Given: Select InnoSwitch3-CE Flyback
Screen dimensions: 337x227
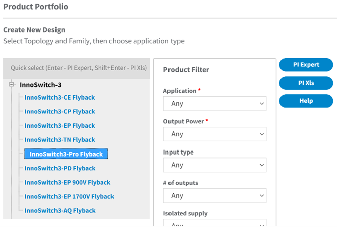Looking at the screenshot, I should tap(60, 97).
